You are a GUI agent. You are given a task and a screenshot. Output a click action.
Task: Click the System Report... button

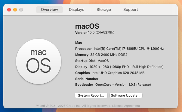pos(91,95)
